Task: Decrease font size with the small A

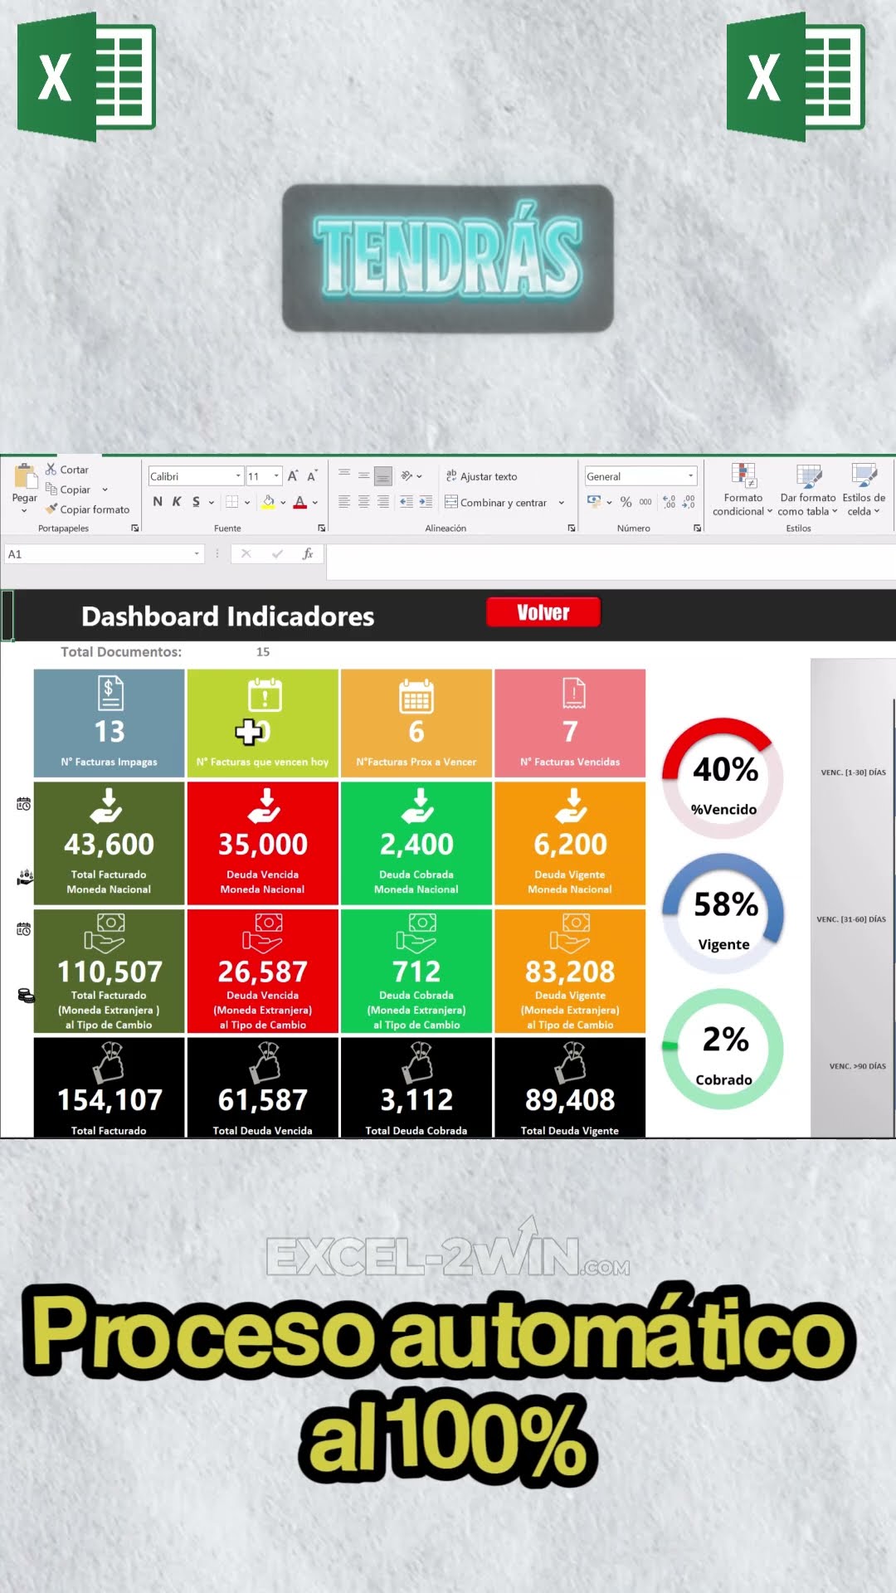Action: (312, 476)
